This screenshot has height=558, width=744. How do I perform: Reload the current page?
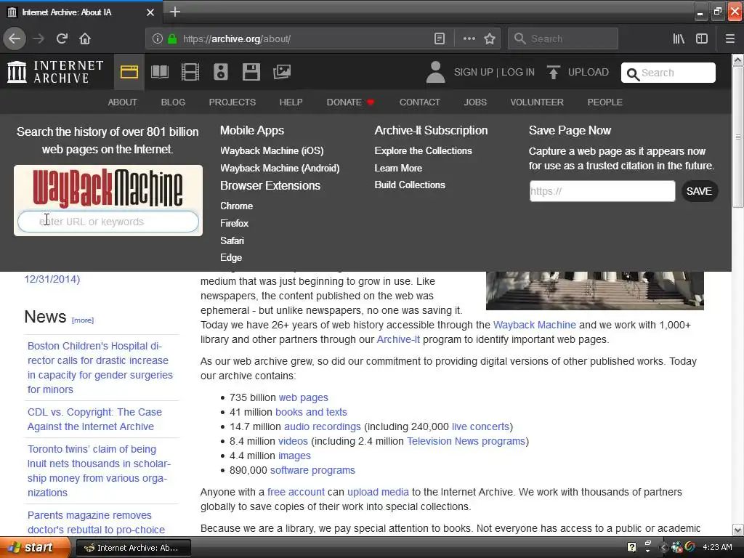[x=62, y=39]
